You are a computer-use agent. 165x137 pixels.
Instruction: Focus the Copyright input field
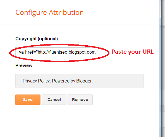pyautogui.click(x=56, y=52)
